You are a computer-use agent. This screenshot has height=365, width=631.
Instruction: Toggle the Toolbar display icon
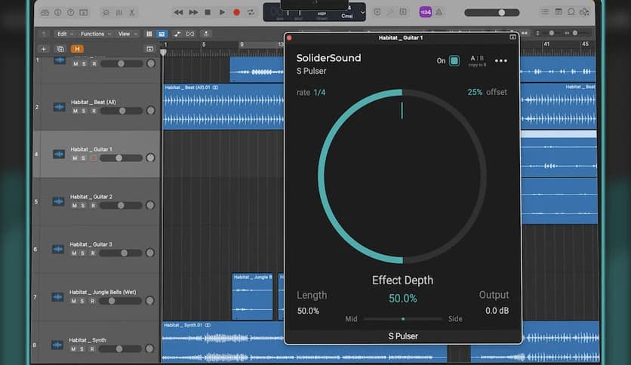(x=84, y=13)
